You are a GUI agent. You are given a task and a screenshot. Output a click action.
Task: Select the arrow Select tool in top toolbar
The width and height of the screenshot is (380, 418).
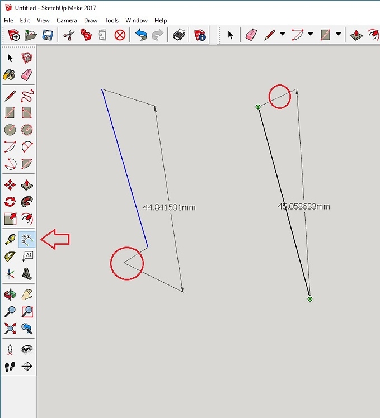pos(230,35)
